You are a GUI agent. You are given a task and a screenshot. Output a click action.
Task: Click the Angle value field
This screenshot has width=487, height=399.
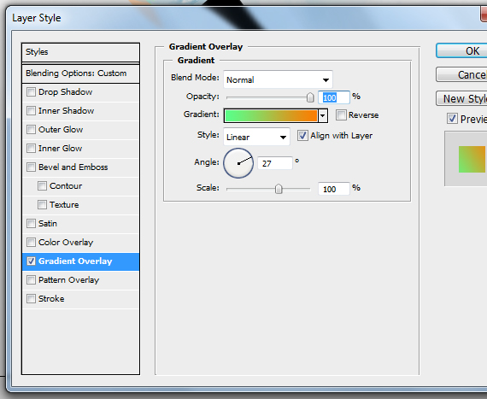[275, 163]
